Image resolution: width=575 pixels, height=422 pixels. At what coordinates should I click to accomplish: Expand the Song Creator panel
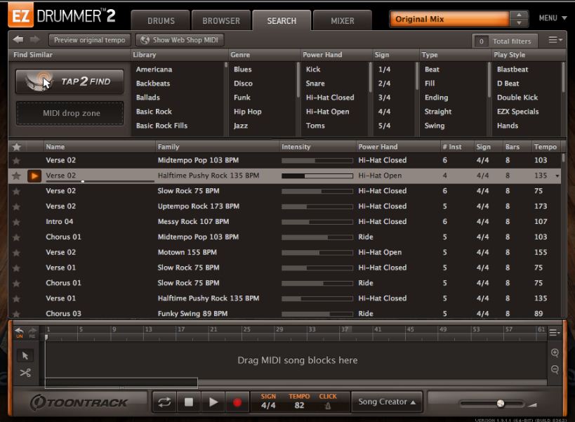click(x=386, y=402)
